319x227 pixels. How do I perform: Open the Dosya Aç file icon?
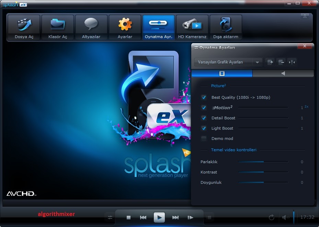24,27
